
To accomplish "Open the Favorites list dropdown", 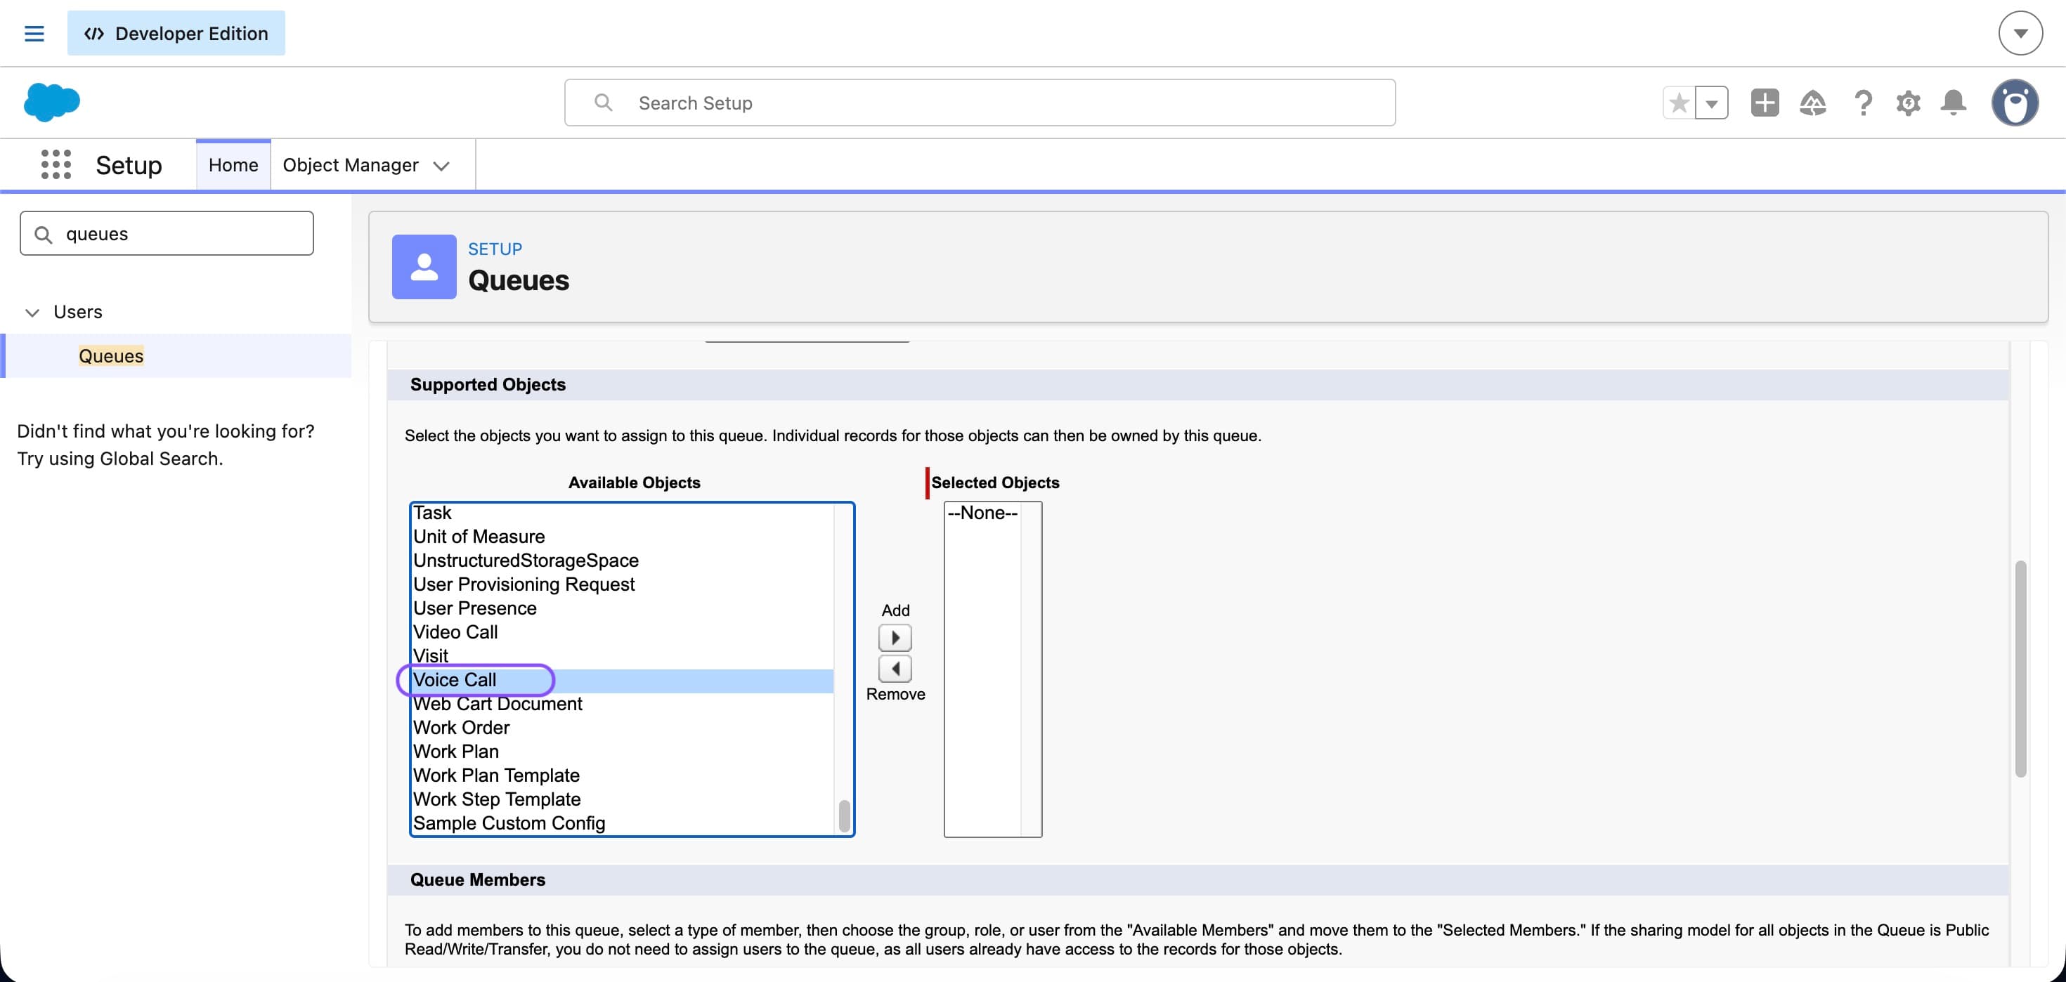I will point(1712,103).
